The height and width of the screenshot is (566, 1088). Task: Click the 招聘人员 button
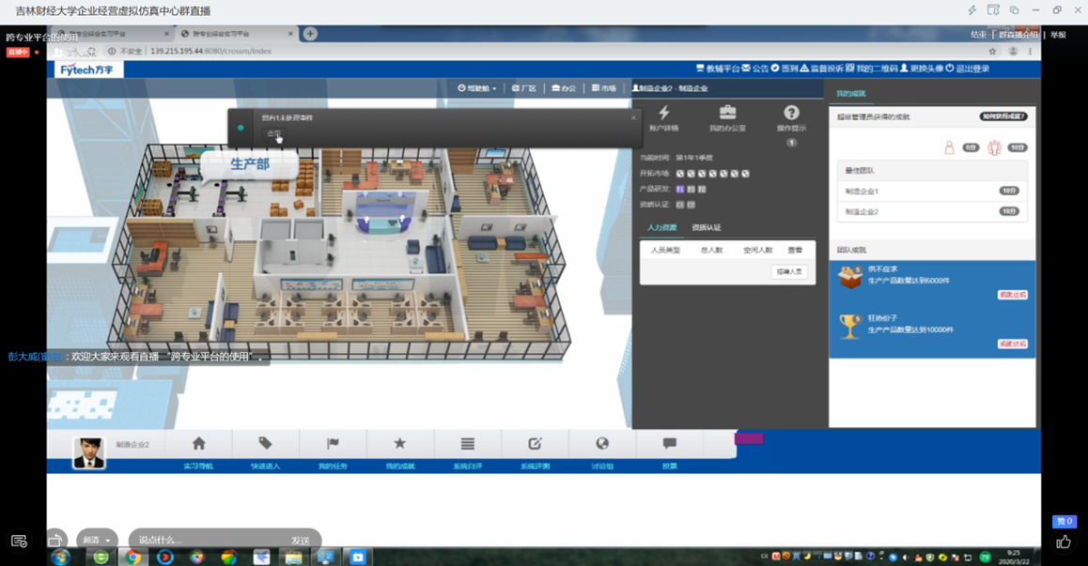(788, 272)
